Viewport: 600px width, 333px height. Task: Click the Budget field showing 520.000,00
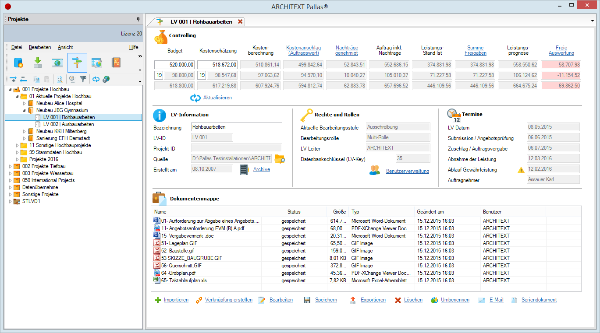point(174,65)
